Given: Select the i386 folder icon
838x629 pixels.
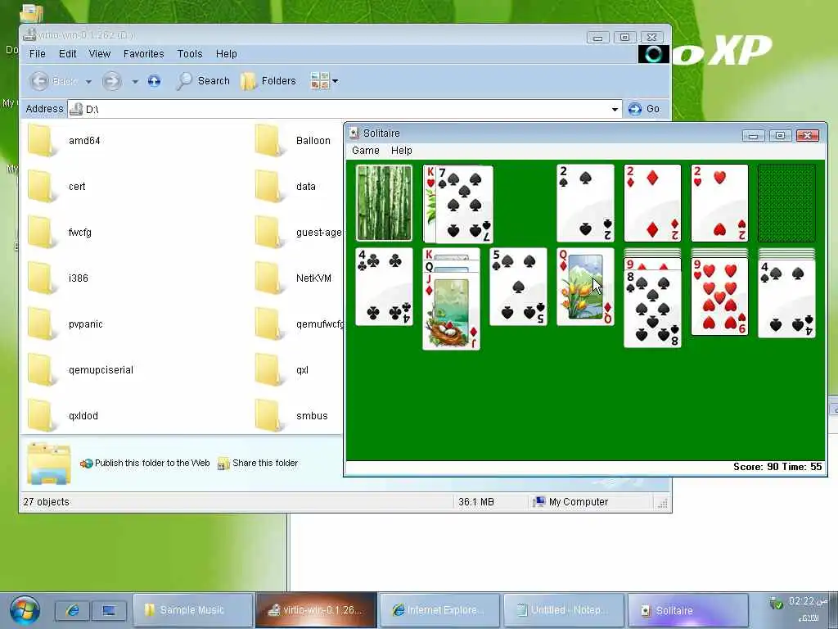Looking at the screenshot, I should pos(42,278).
